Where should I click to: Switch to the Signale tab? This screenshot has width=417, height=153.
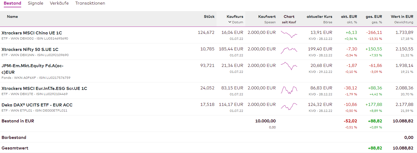point(36,3)
